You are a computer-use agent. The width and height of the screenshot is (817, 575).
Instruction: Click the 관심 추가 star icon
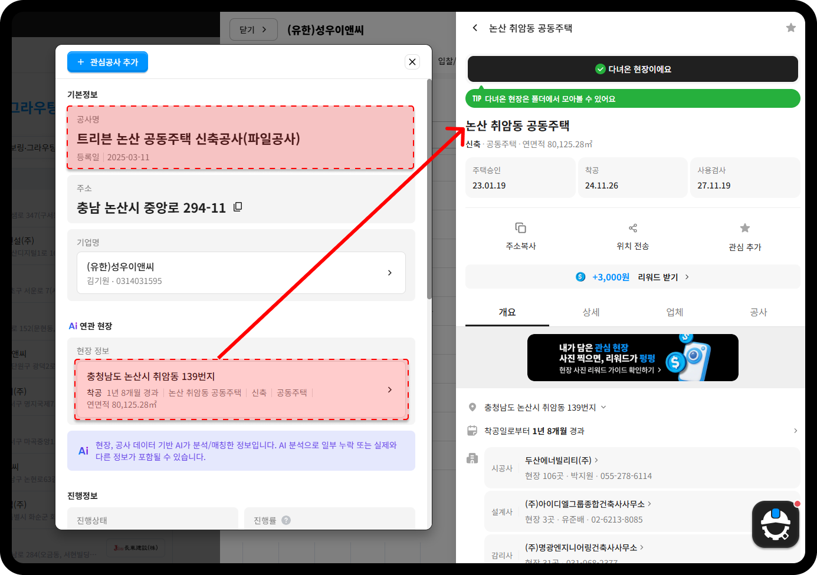click(x=745, y=228)
